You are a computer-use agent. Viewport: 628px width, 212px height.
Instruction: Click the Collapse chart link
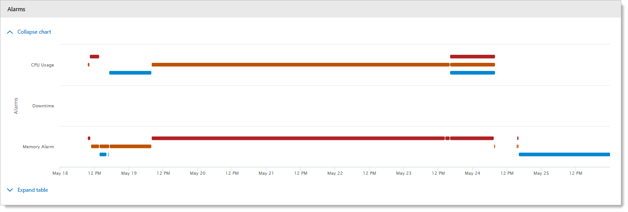tap(34, 32)
